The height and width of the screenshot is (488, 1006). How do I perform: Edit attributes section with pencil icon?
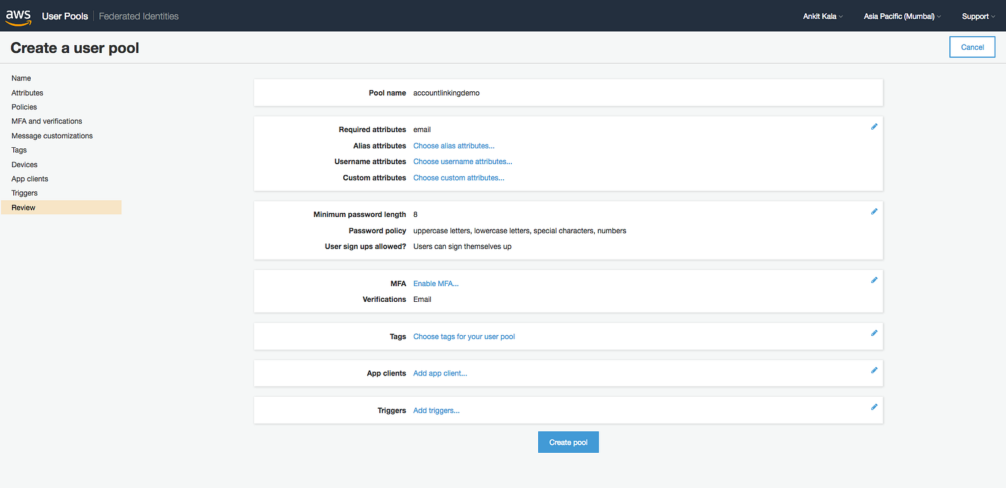click(x=874, y=127)
